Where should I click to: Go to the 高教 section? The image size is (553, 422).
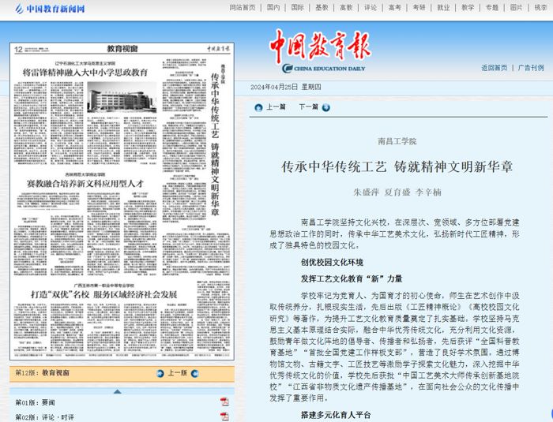click(x=346, y=7)
